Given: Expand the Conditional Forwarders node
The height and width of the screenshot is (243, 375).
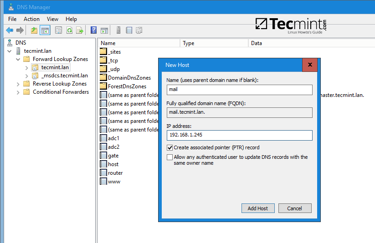Looking at the screenshot, I should pos(18,92).
